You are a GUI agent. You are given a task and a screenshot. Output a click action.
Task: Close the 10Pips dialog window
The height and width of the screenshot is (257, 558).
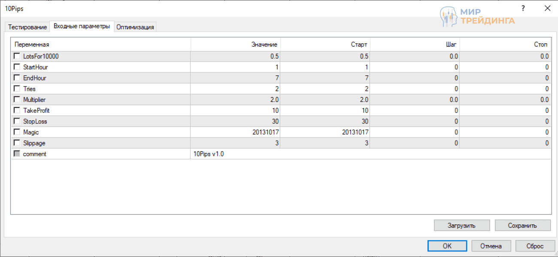(547, 8)
